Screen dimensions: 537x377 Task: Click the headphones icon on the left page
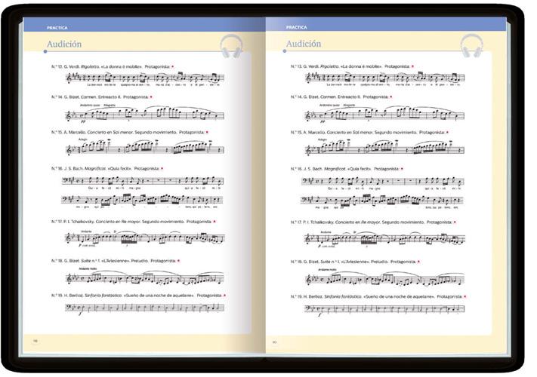click(232, 46)
